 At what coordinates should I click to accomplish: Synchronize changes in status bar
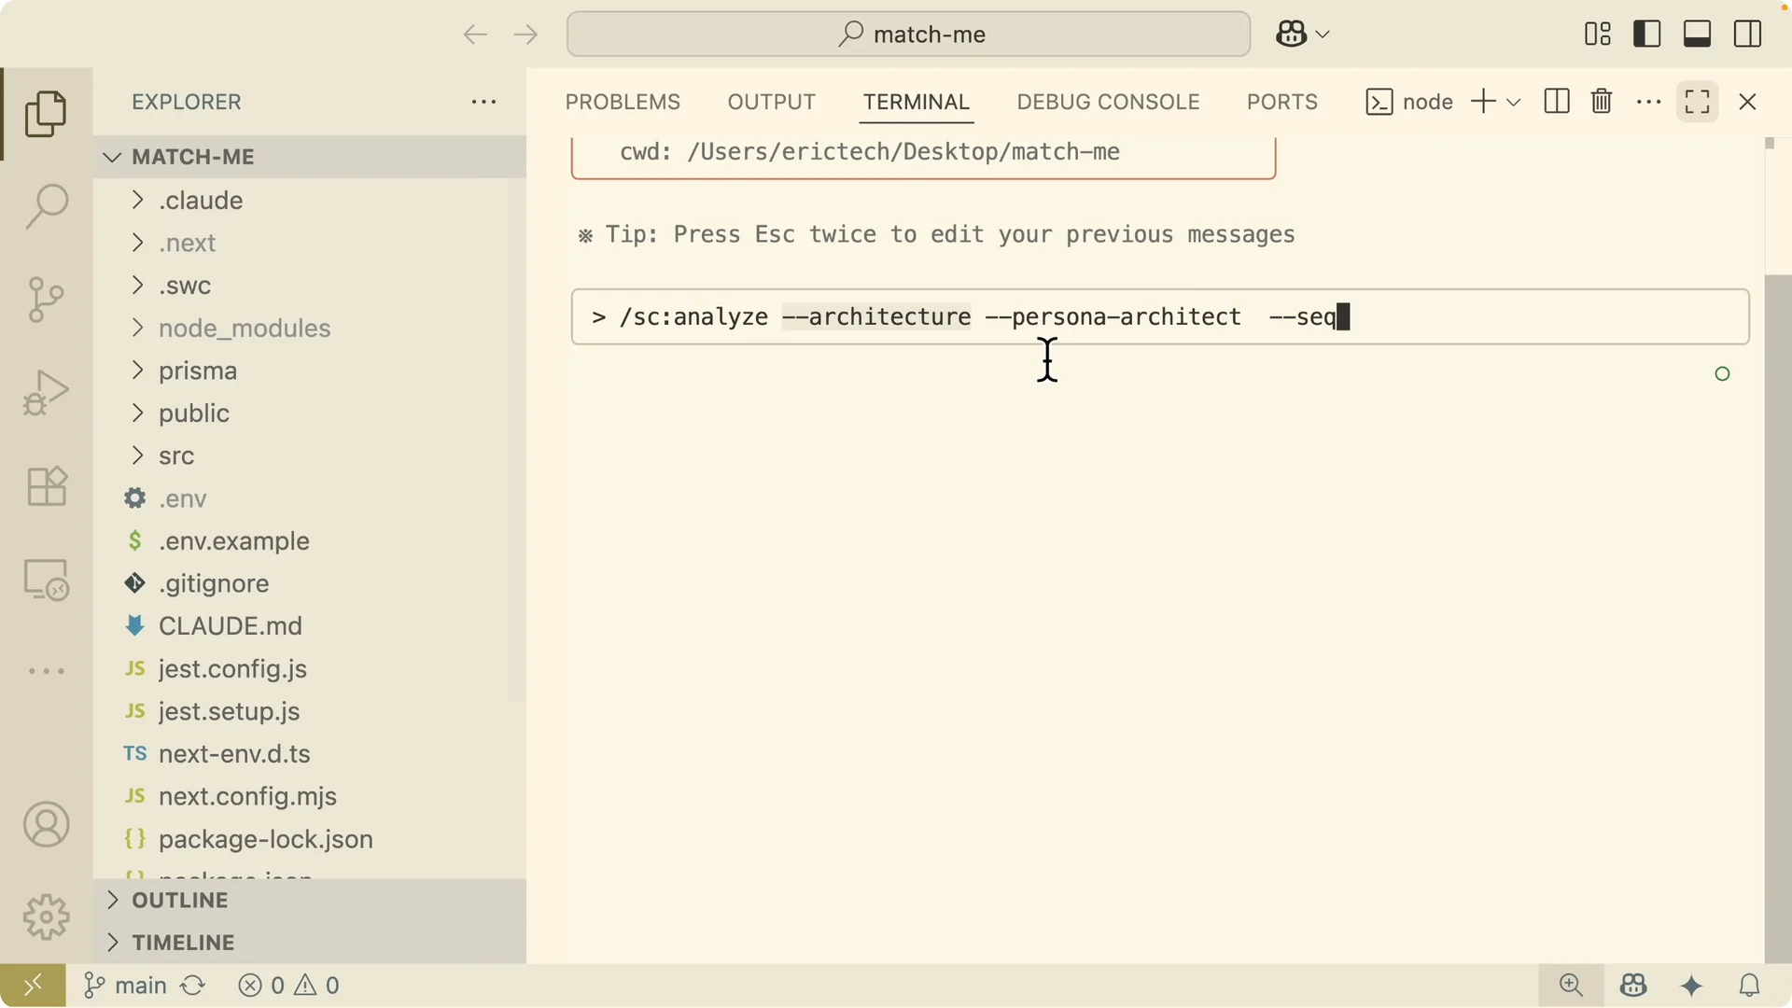pos(193,986)
